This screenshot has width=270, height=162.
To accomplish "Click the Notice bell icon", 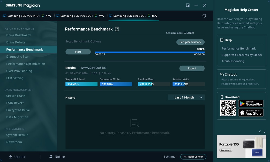I will click(51, 157).
